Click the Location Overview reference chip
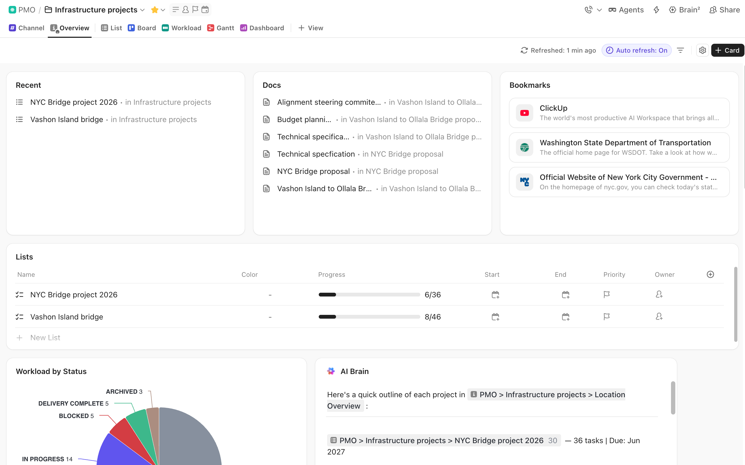The height and width of the screenshot is (465, 745). click(476, 400)
